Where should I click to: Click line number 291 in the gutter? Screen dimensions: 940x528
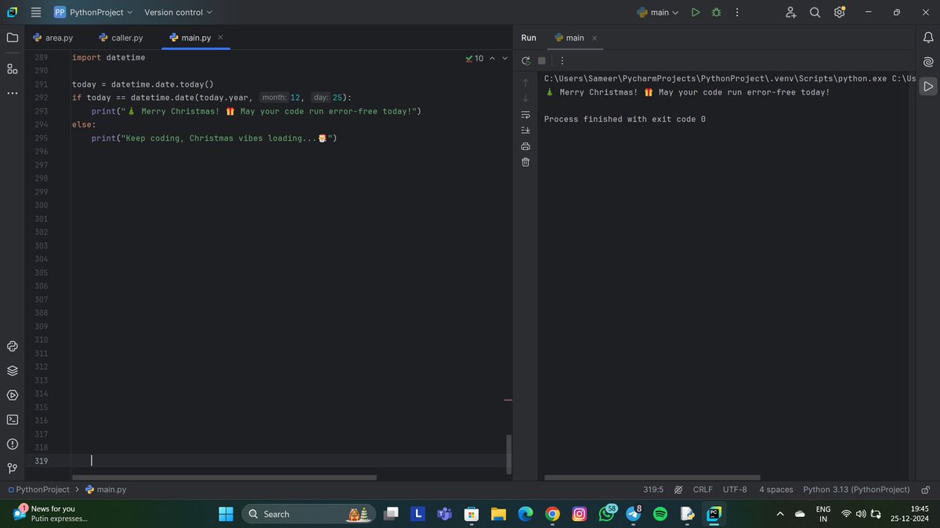click(42, 84)
